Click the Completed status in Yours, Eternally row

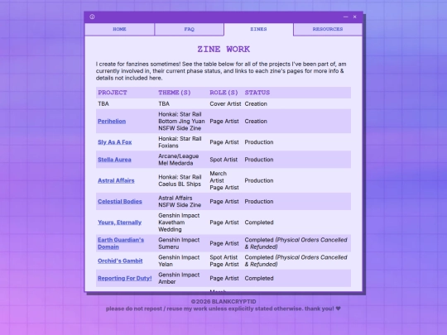coord(259,223)
